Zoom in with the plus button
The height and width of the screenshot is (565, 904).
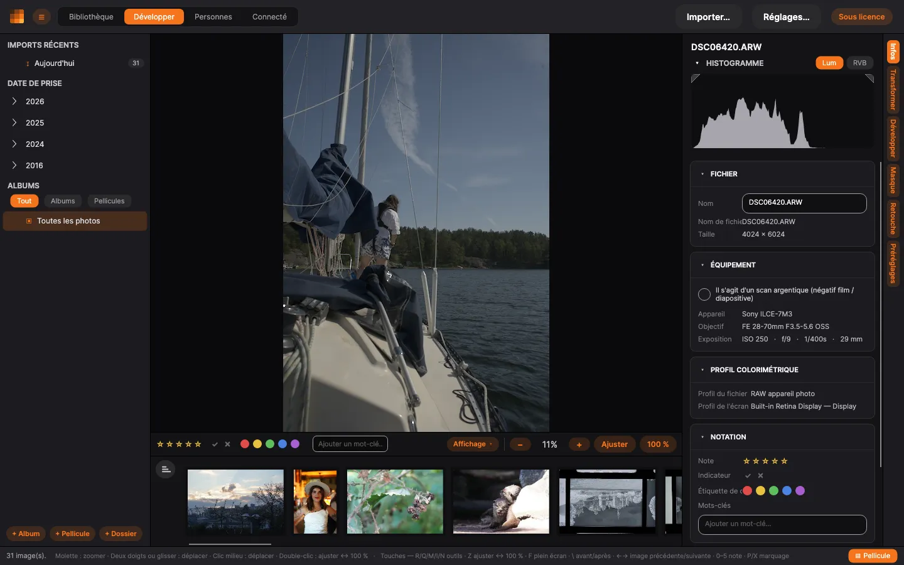pyautogui.click(x=579, y=444)
